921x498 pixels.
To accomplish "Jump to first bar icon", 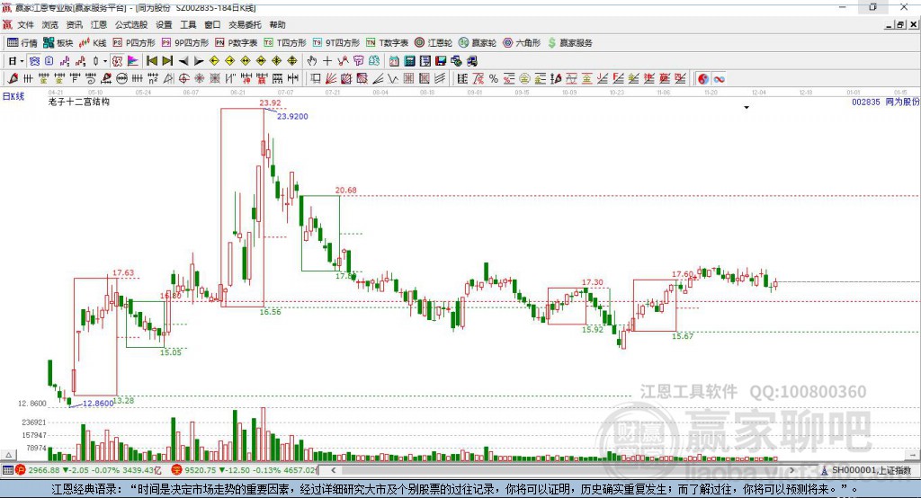I will click(x=151, y=61).
